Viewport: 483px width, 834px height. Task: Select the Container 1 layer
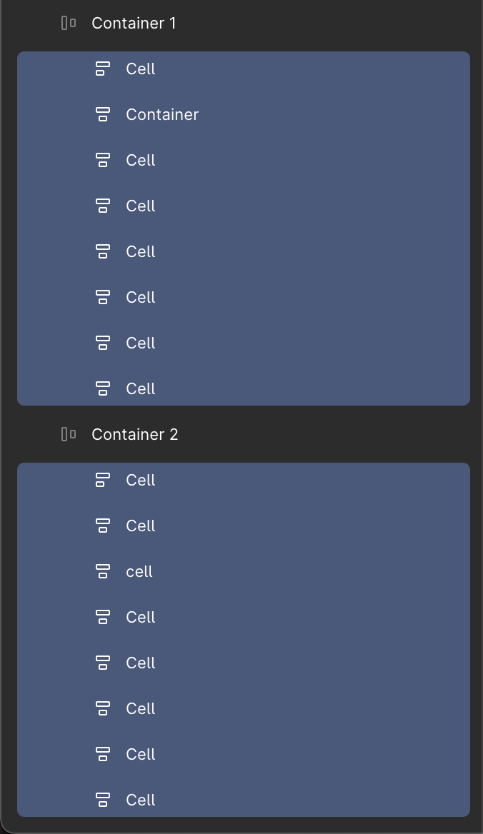tap(244, 23)
